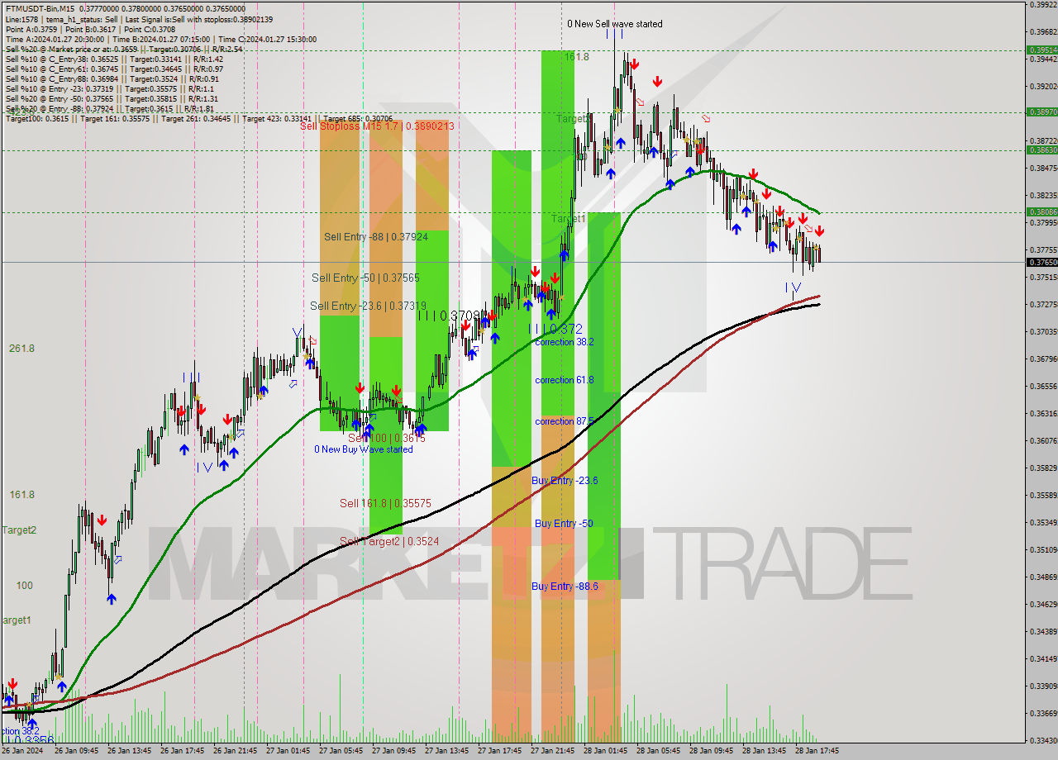
Task: Click the green price tag 0.38086
Action: [x=1041, y=211]
